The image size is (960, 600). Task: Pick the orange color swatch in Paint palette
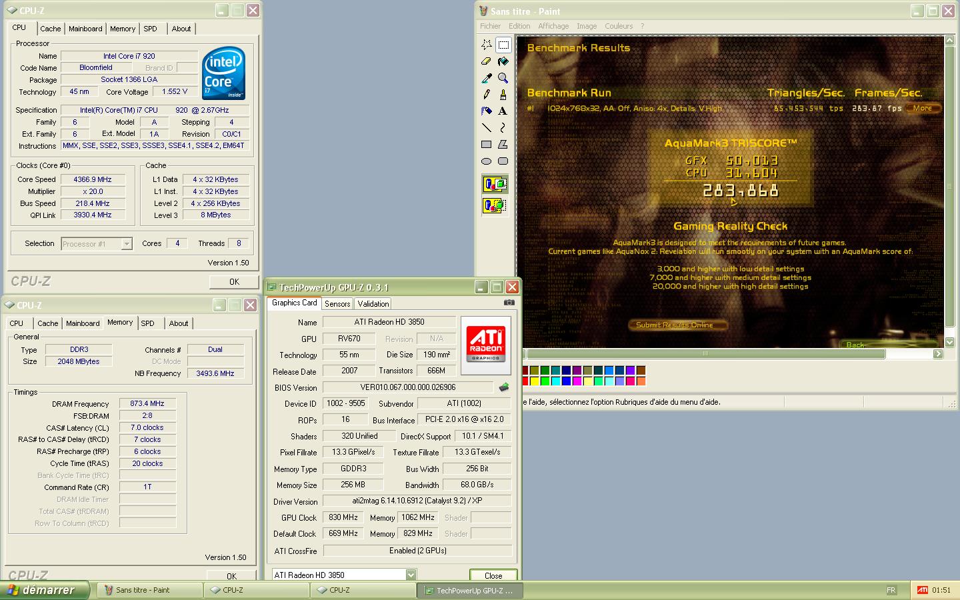click(641, 381)
